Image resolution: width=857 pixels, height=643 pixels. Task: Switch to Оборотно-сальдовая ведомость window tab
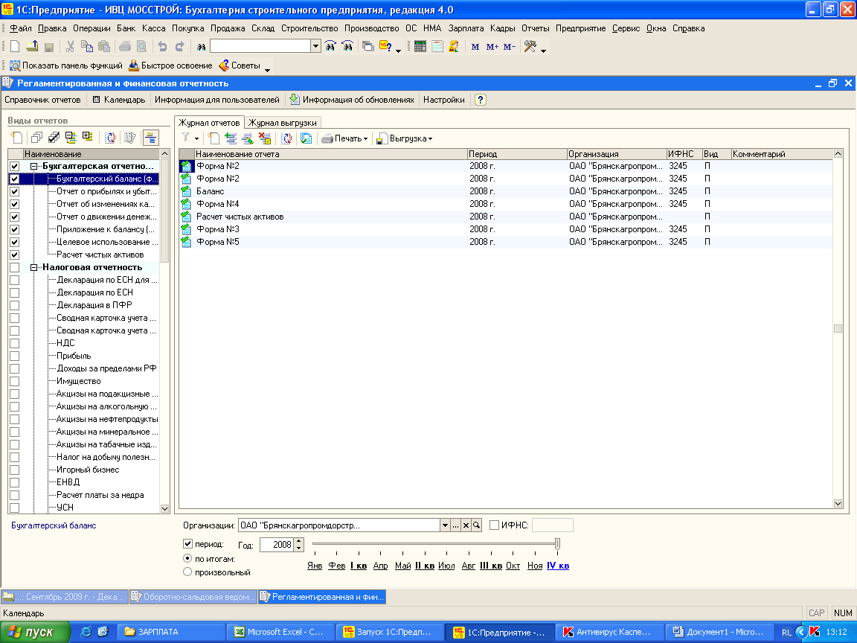tap(193, 597)
